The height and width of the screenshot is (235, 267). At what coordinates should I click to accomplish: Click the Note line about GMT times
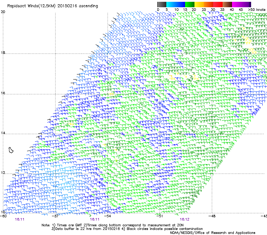coord(112,225)
